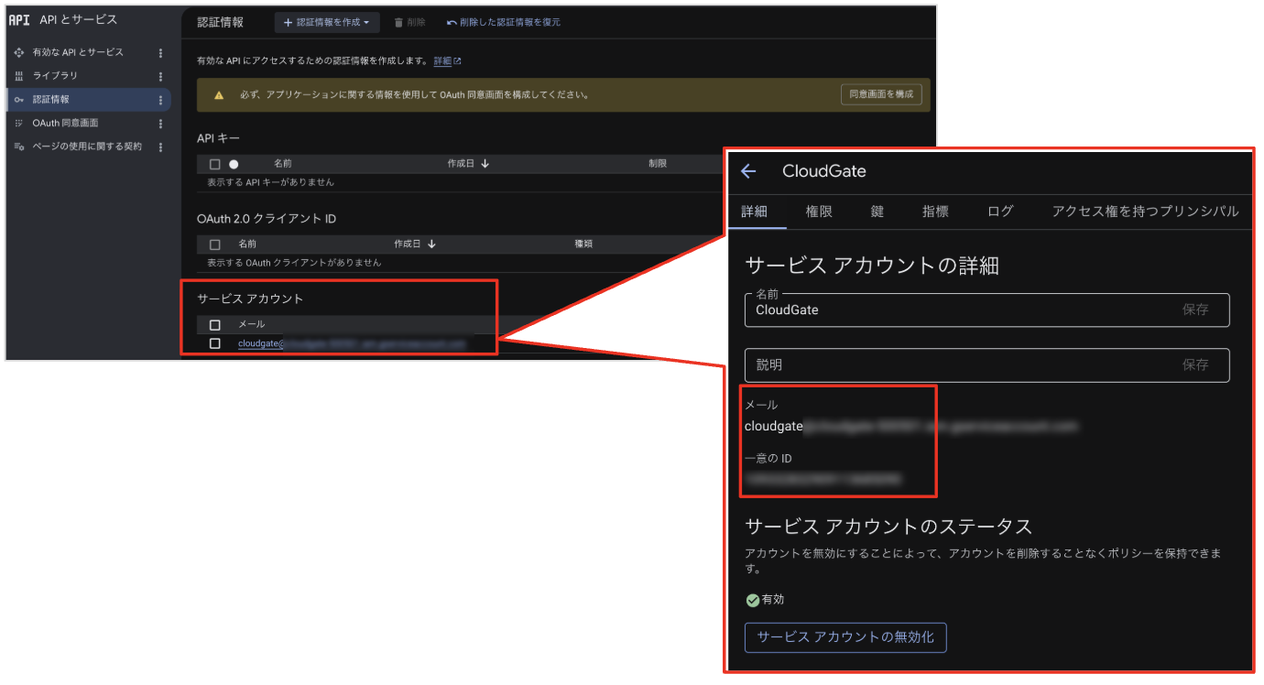This screenshot has height=685, width=1264.
Task: Open the three-dot menu for 認証情報
Action: [160, 100]
